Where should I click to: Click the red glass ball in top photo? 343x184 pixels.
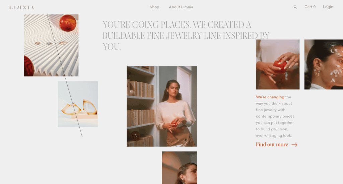(68, 23)
